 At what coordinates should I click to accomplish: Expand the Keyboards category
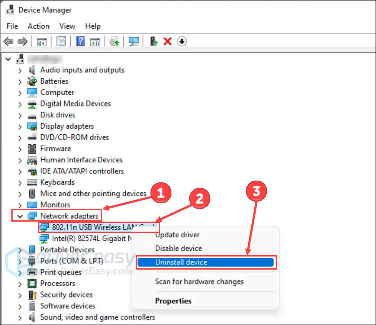20,183
